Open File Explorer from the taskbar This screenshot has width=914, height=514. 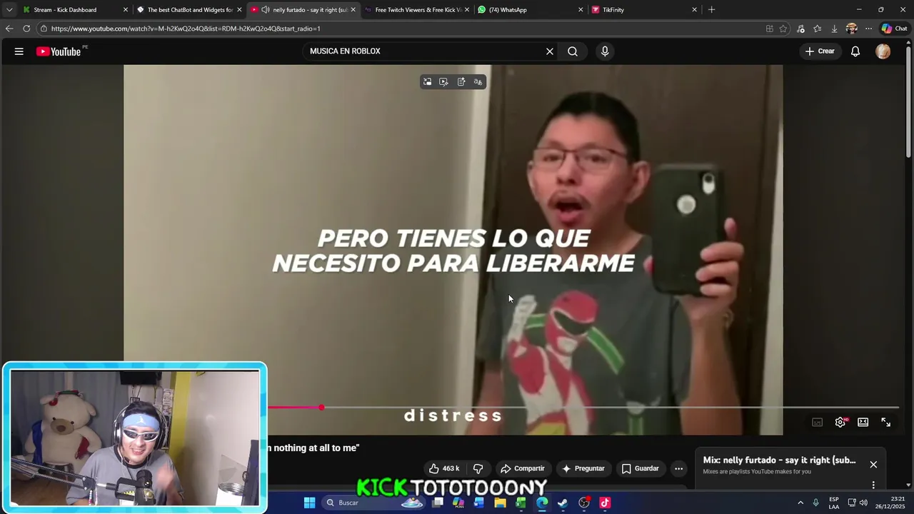coord(501,503)
